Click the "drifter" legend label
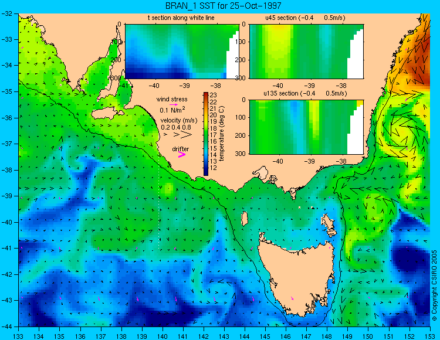Screen dimensions: 440x340 click(181, 149)
